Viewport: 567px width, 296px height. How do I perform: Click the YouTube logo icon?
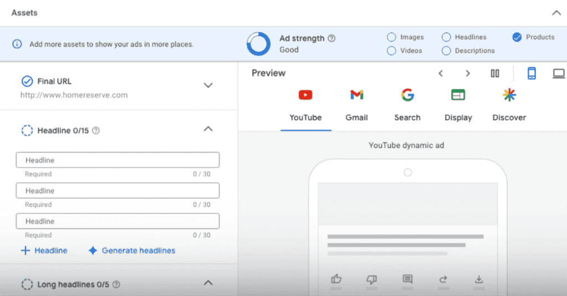[x=306, y=95]
